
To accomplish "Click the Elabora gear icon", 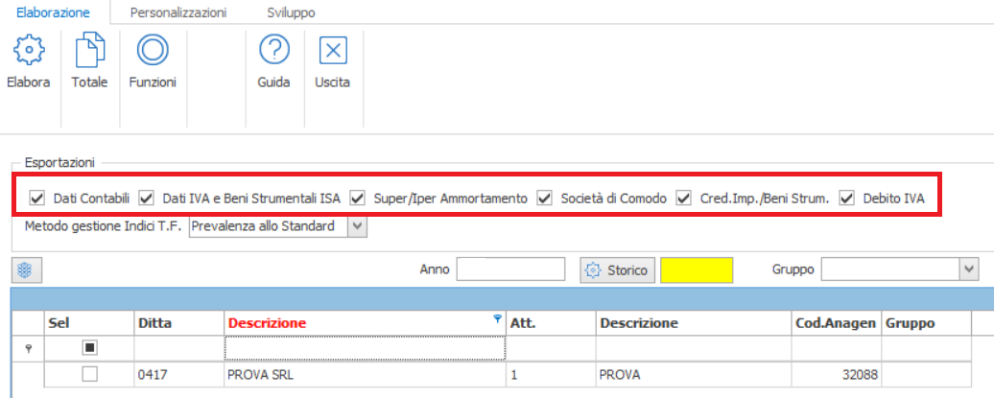I will tap(29, 51).
